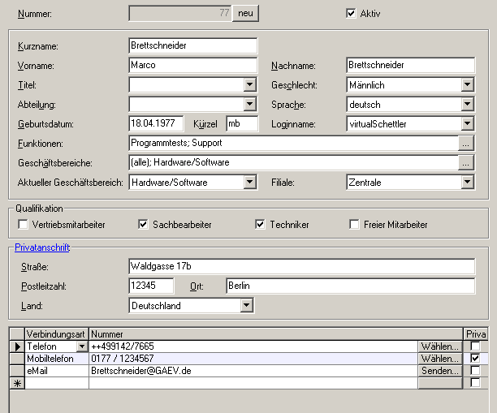The width and height of the screenshot is (497, 413).
Task: Open the Privatanschrift link
Action: point(42,247)
